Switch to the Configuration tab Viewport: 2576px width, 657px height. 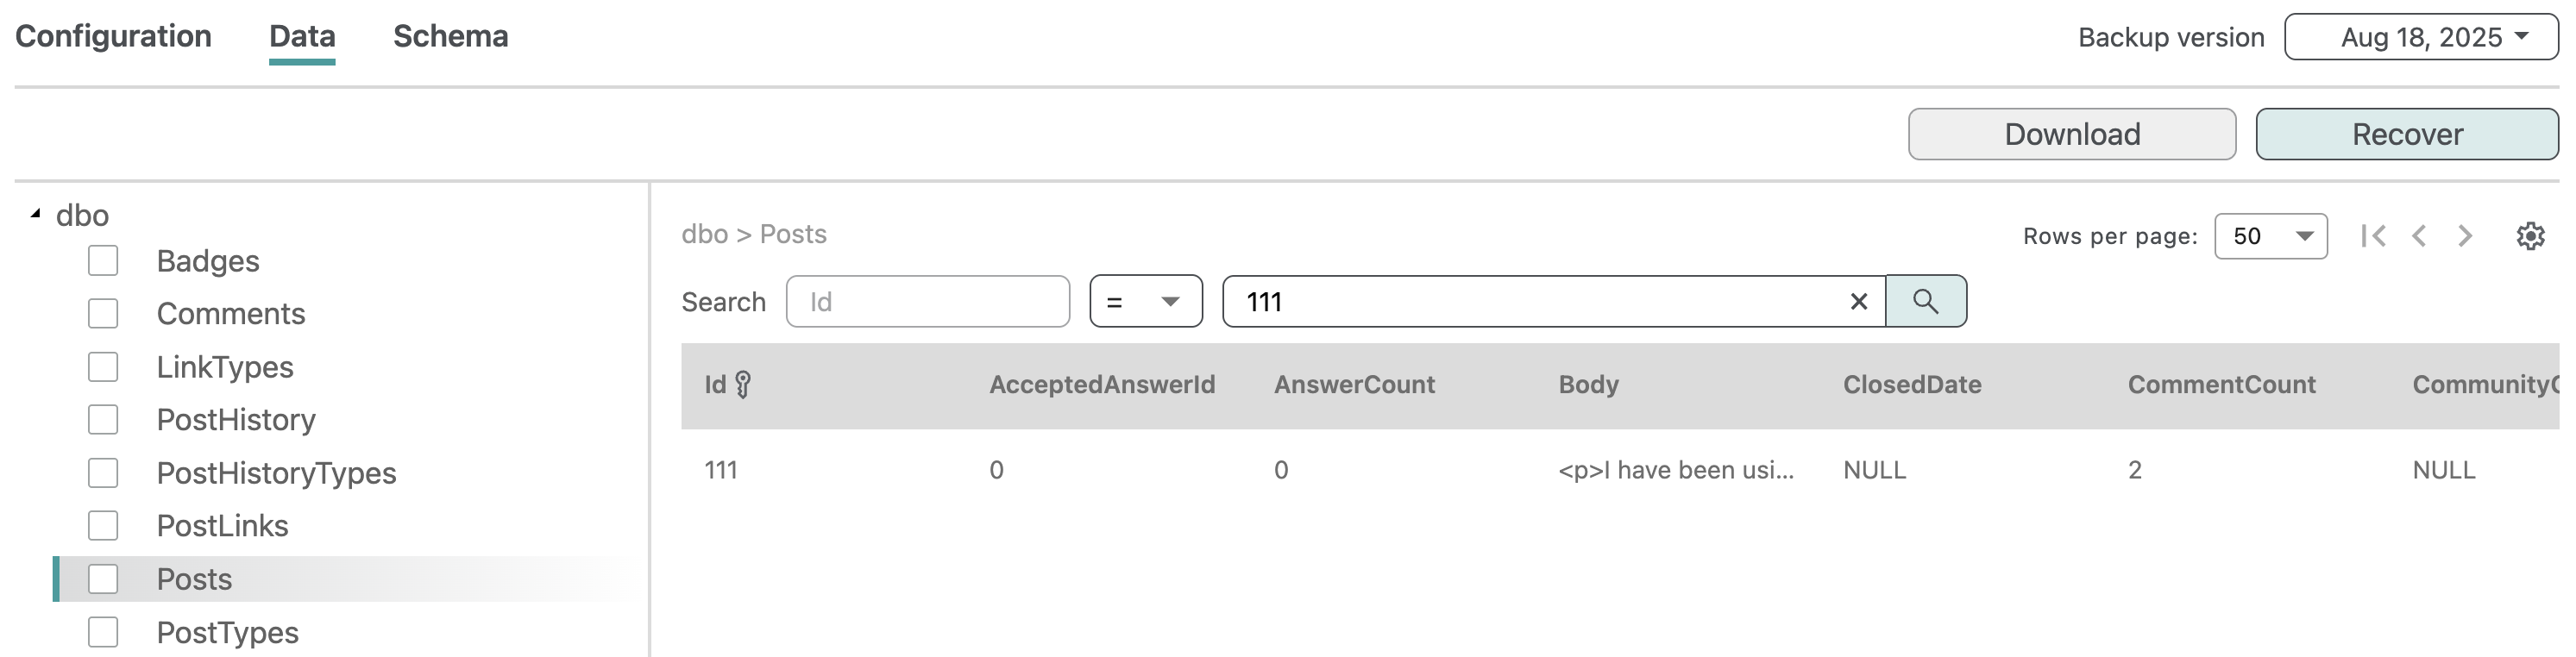113,37
